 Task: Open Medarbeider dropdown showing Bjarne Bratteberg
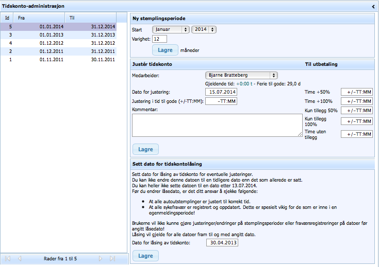(x=241, y=75)
